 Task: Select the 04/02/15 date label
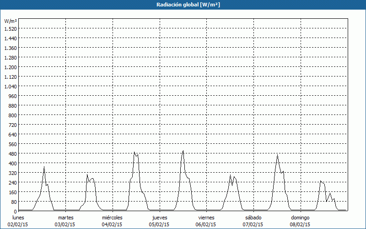coord(112,224)
